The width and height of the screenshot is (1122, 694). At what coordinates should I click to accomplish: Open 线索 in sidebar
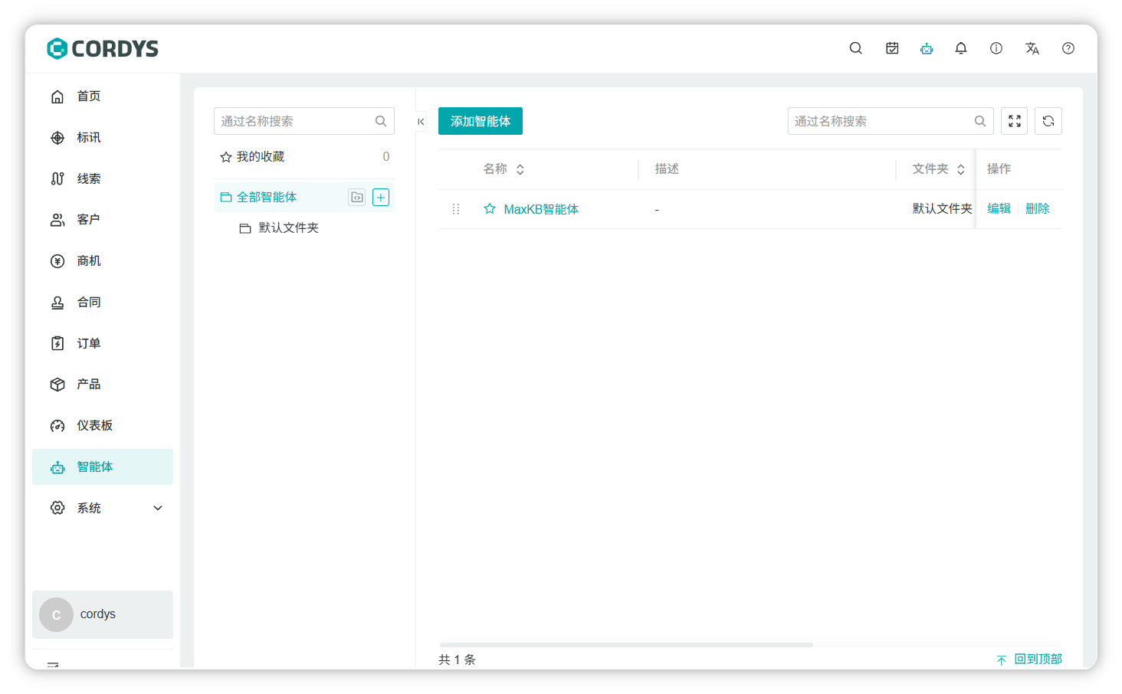(x=103, y=178)
